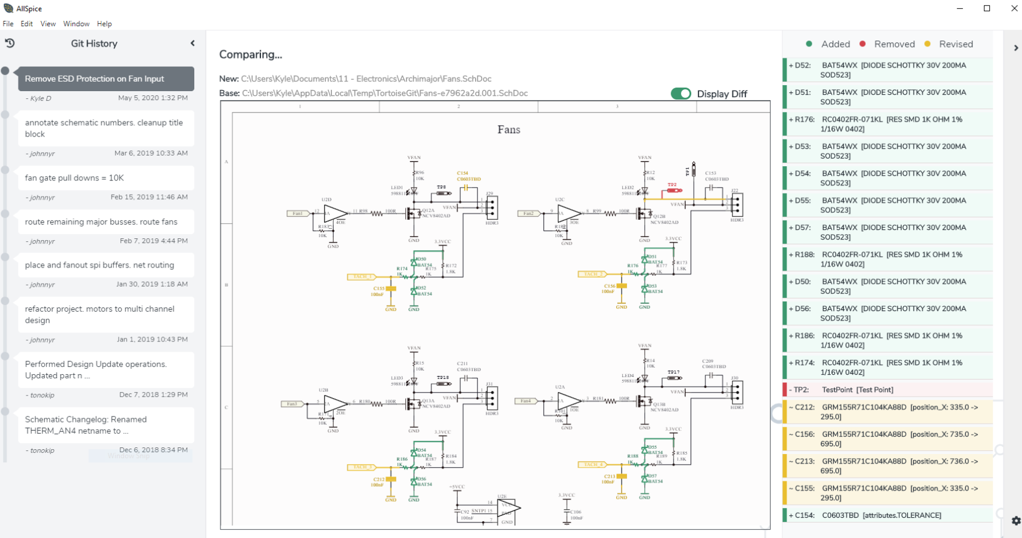Toggle the Display Diff switch
1022x538 pixels.
pyautogui.click(x=681, y=94)
